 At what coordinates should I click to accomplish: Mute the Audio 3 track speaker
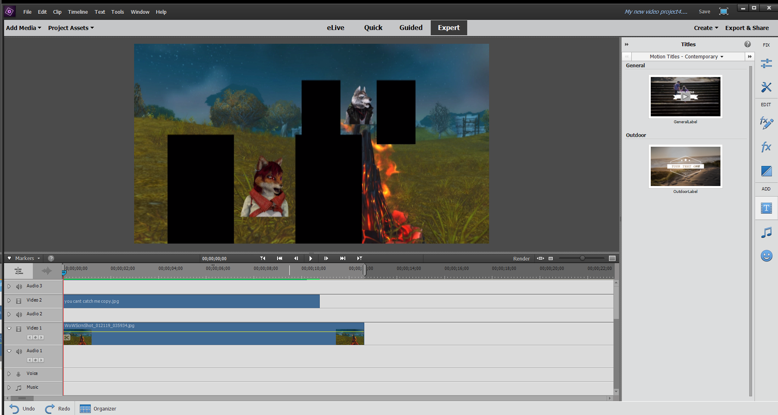tap(19, 287)
